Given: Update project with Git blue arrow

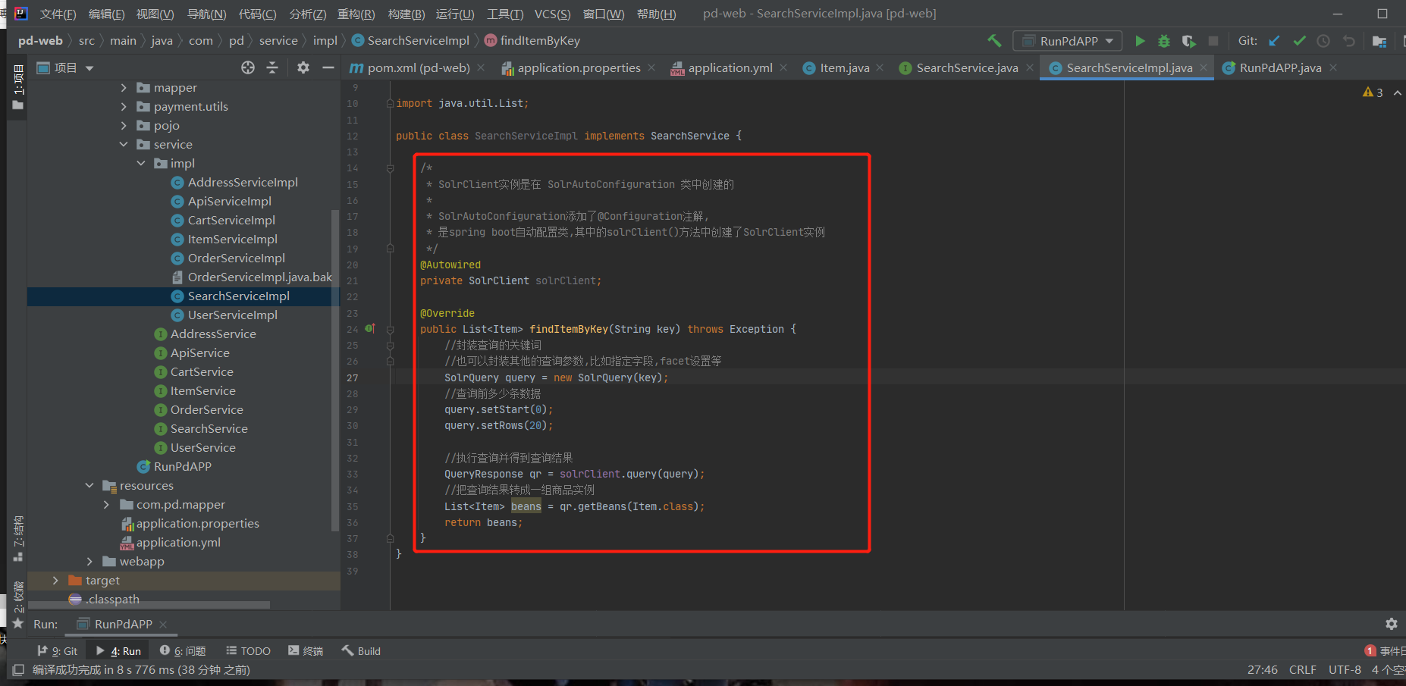Looking at the screenshot, I should [1274, 41].
